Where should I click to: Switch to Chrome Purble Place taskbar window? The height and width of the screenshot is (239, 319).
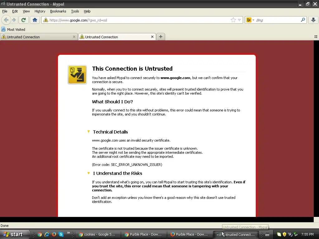143,234
